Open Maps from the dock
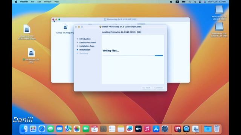Image resolution: width=241 pixels, height=135 pixels. 68,129
